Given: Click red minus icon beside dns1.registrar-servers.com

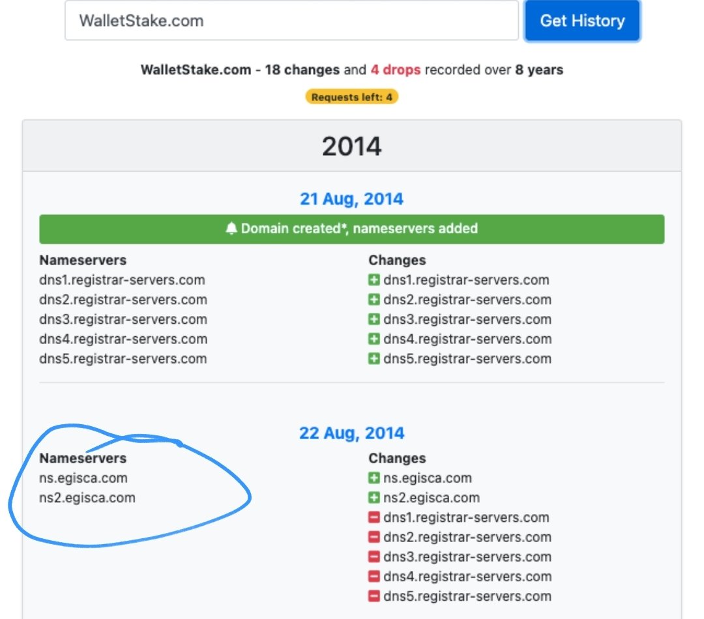Looking at the screenshot, I should click(374, 517).
